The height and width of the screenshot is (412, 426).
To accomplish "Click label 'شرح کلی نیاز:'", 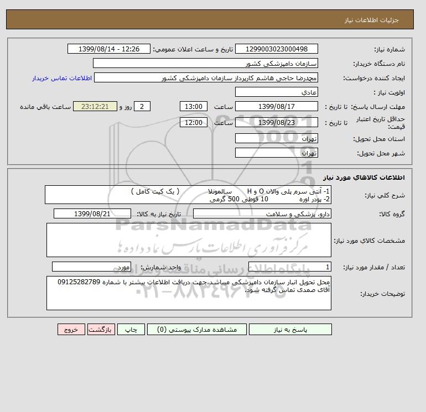I will [x=385, y=195].
